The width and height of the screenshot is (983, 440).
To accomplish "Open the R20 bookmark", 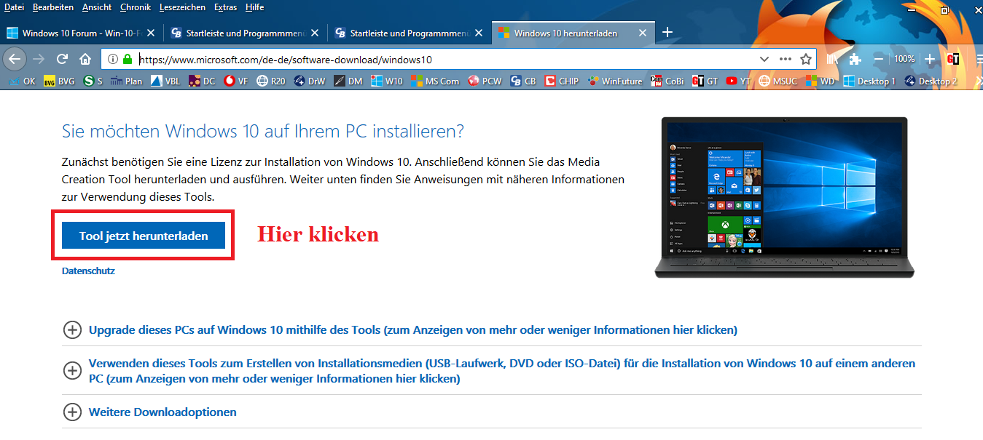I will click(x=271, y=81).
